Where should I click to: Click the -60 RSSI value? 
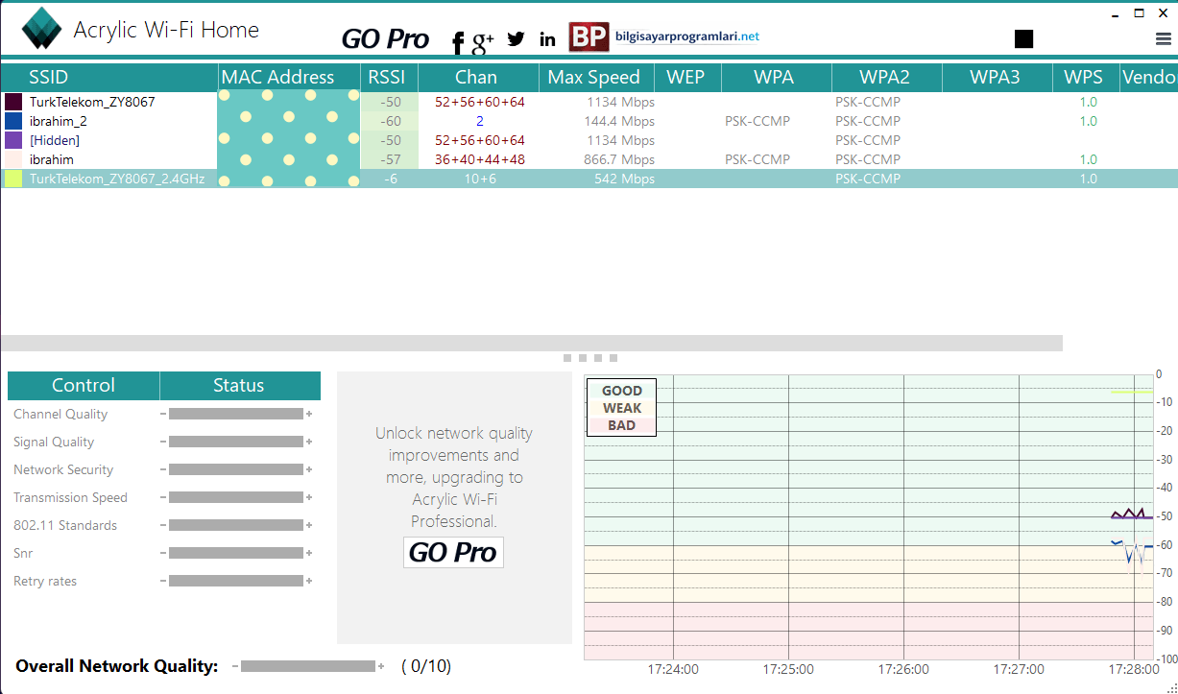(x=391, y=121)
